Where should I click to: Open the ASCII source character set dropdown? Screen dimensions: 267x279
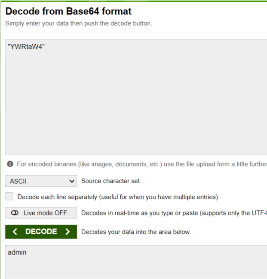41,181
